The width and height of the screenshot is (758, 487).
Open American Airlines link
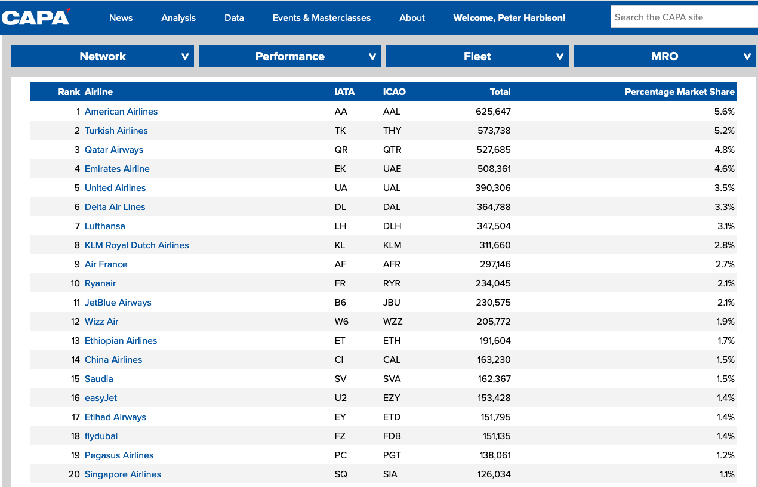(x=121, y=112)
